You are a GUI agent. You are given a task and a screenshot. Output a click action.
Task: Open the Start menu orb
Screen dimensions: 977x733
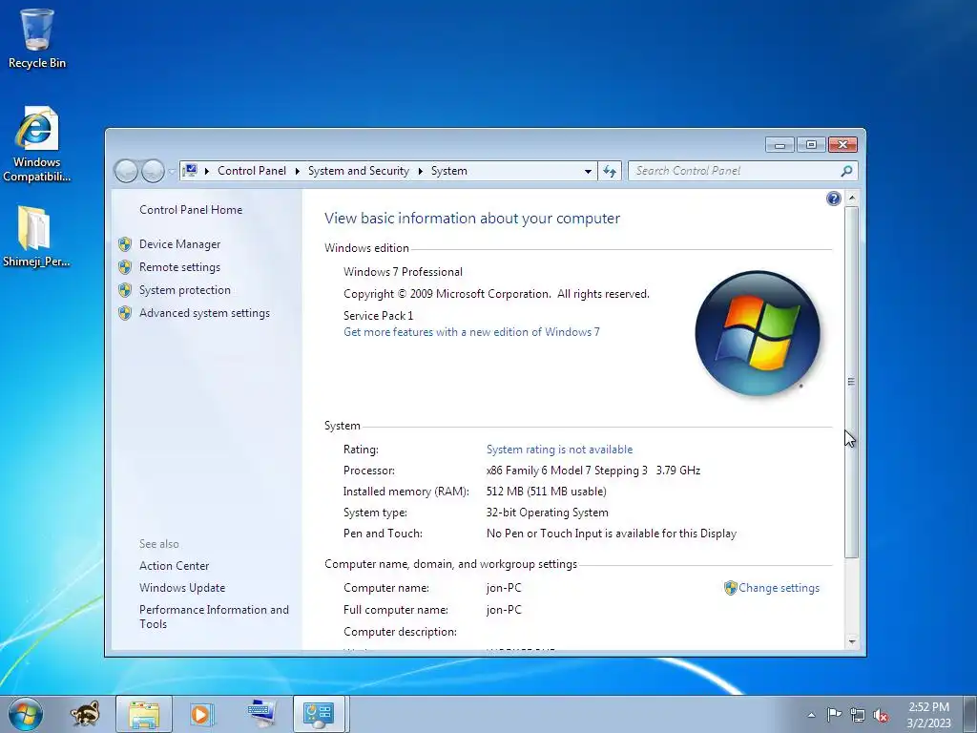(x=26, y=714)
